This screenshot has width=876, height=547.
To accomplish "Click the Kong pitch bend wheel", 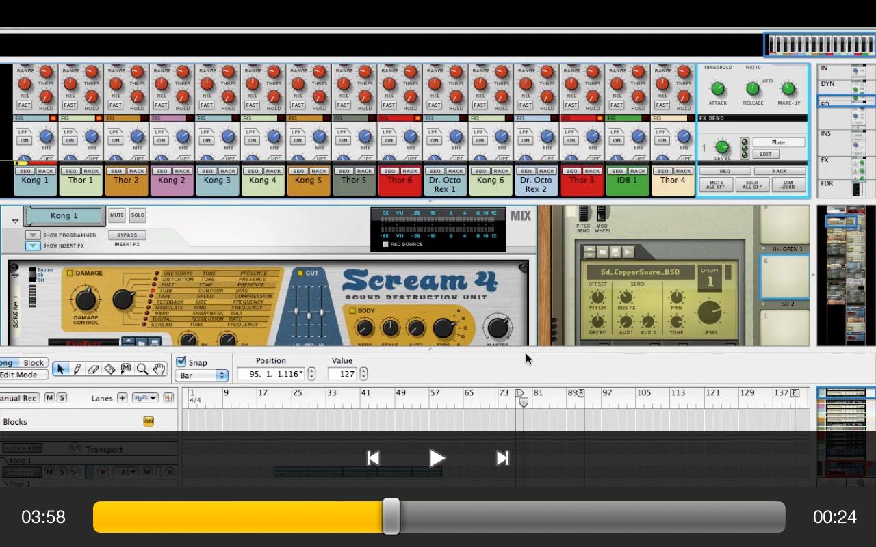I will click(583, 213).
